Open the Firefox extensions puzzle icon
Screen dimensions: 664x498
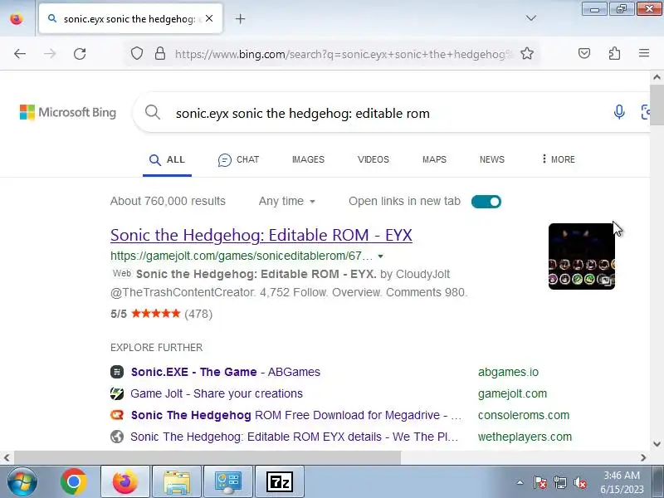pyautogui.click(x=614, y=53)
